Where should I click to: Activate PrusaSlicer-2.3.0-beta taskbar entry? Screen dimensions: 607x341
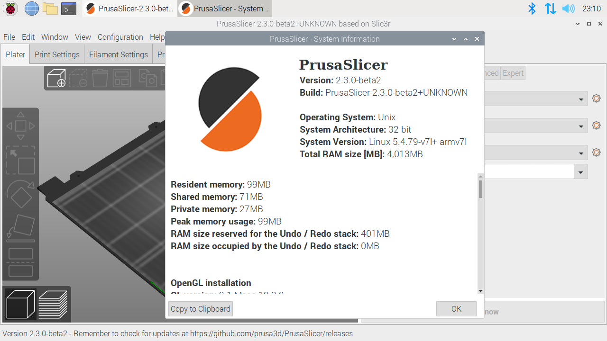point(130,9)
